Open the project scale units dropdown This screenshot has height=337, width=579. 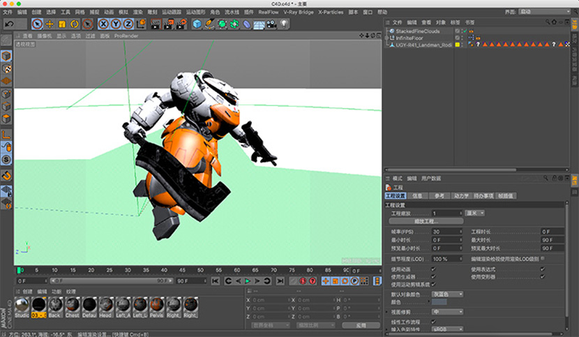pyautogui.click(x=474, y=214)
